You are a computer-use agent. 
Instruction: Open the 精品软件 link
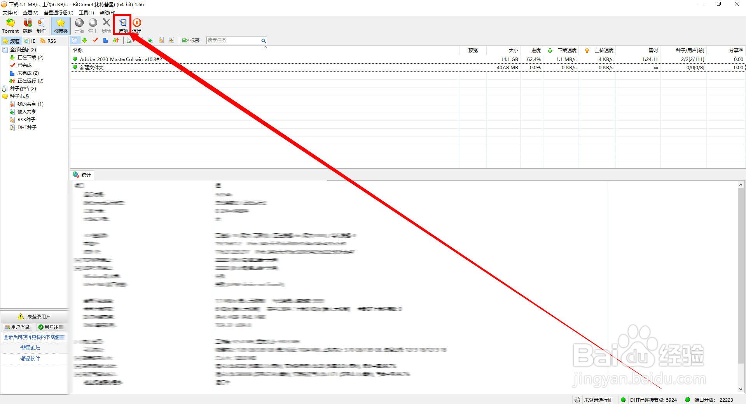click(30, 359)
